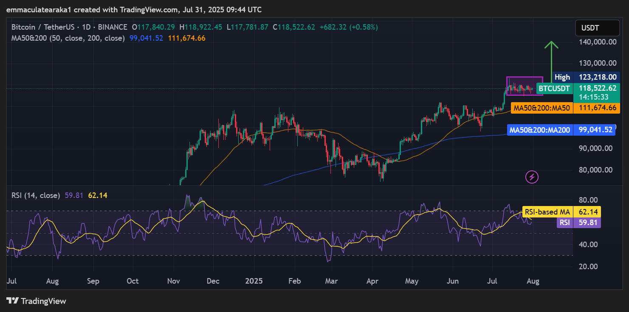
Task: Click the Dec label on time axis
Action: point(213,281)
